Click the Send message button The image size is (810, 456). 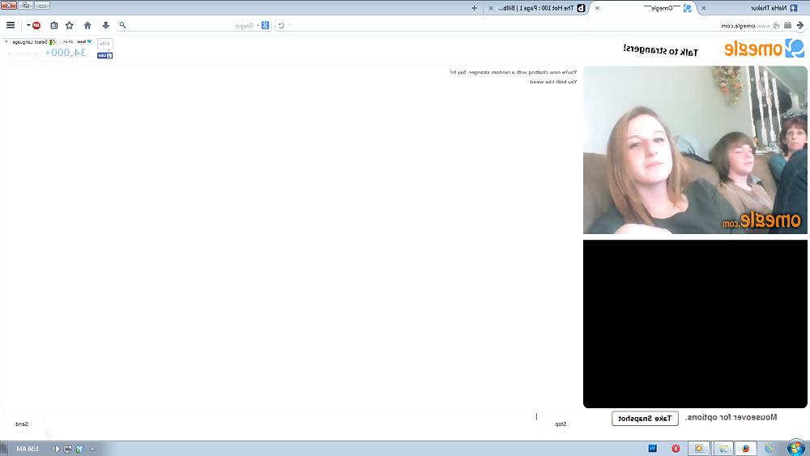(22, 425)
